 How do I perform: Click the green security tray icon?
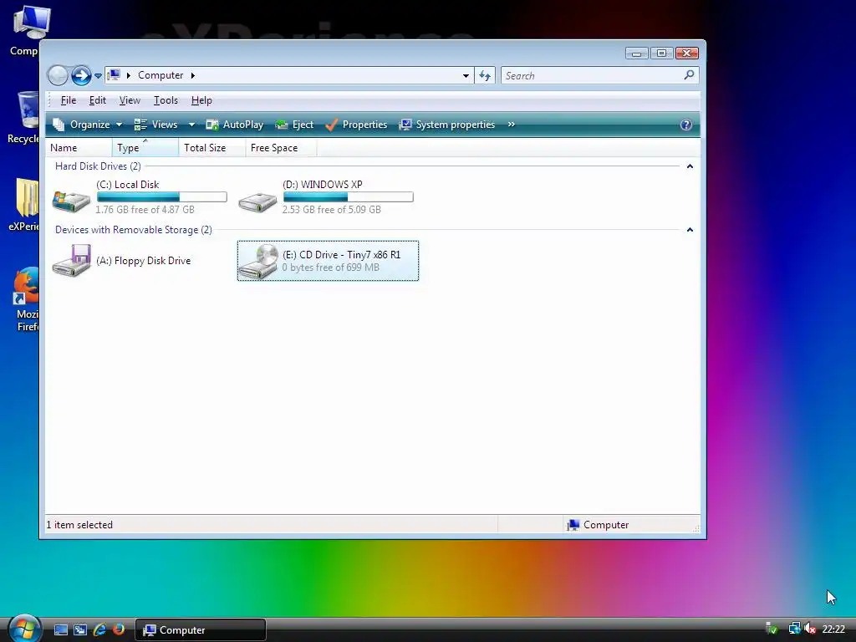tap(772, 629)
